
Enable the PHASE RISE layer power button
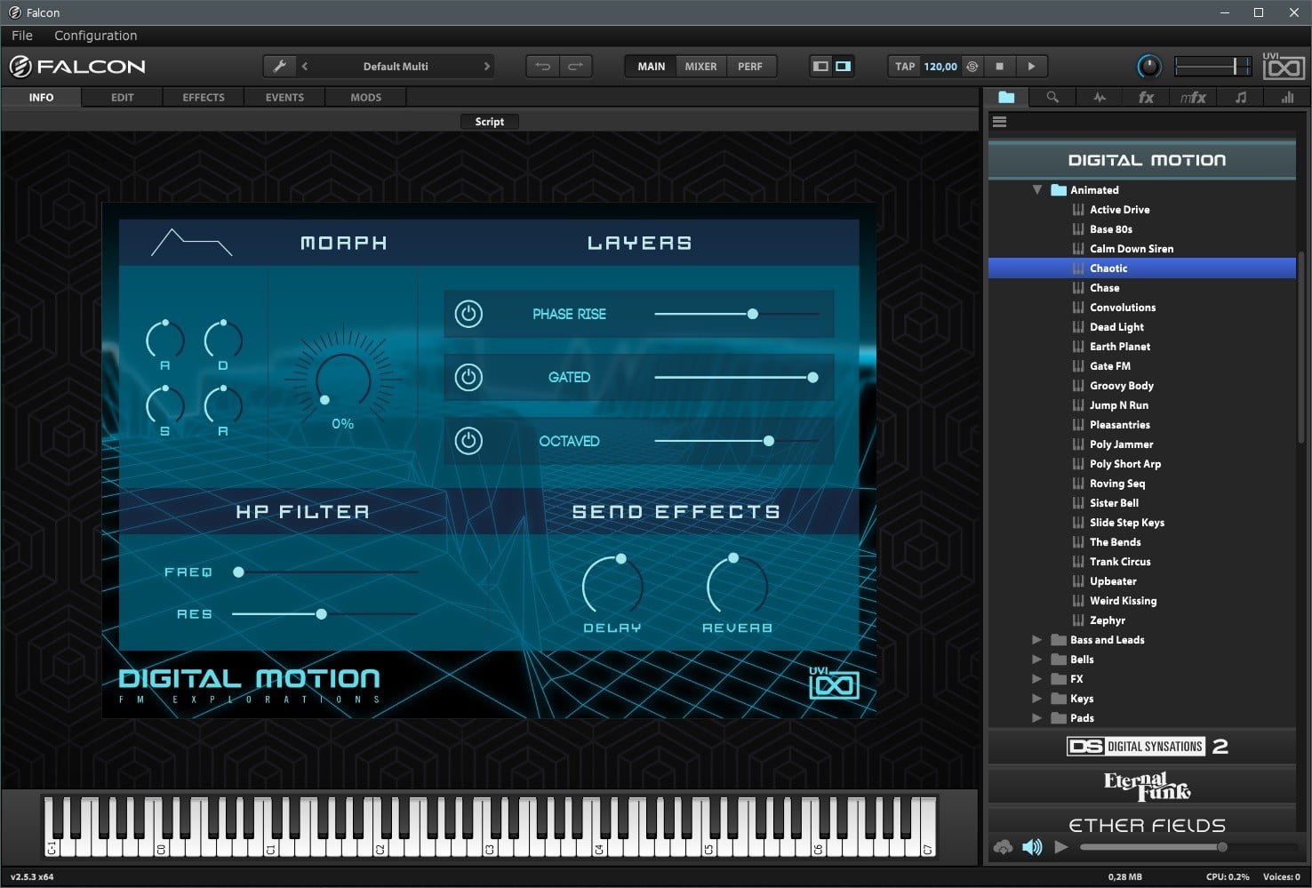tap(468, 314)
